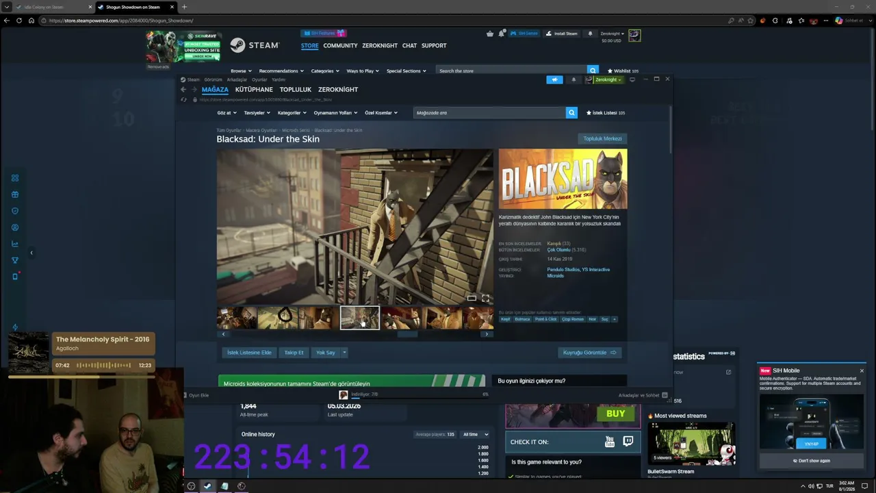This screenshot has width=876, height=493.
Task: Open Steam client notifications bell
Action: [x=574, y=79]
